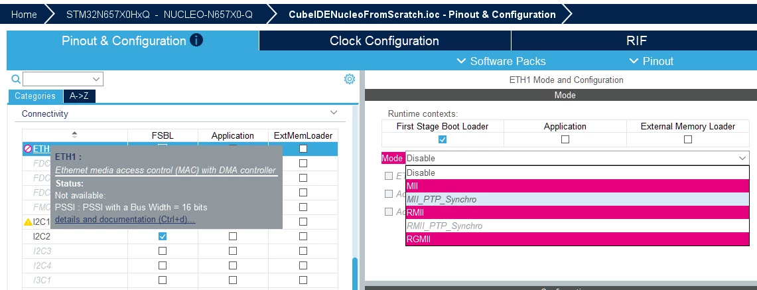
Task: Select the A->Z tab
Action: 79,96
